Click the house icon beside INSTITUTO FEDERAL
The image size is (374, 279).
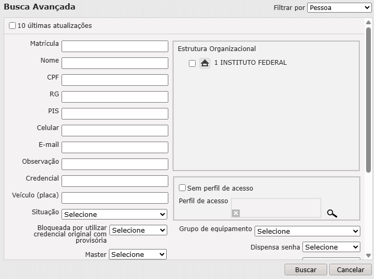(205, 63)
